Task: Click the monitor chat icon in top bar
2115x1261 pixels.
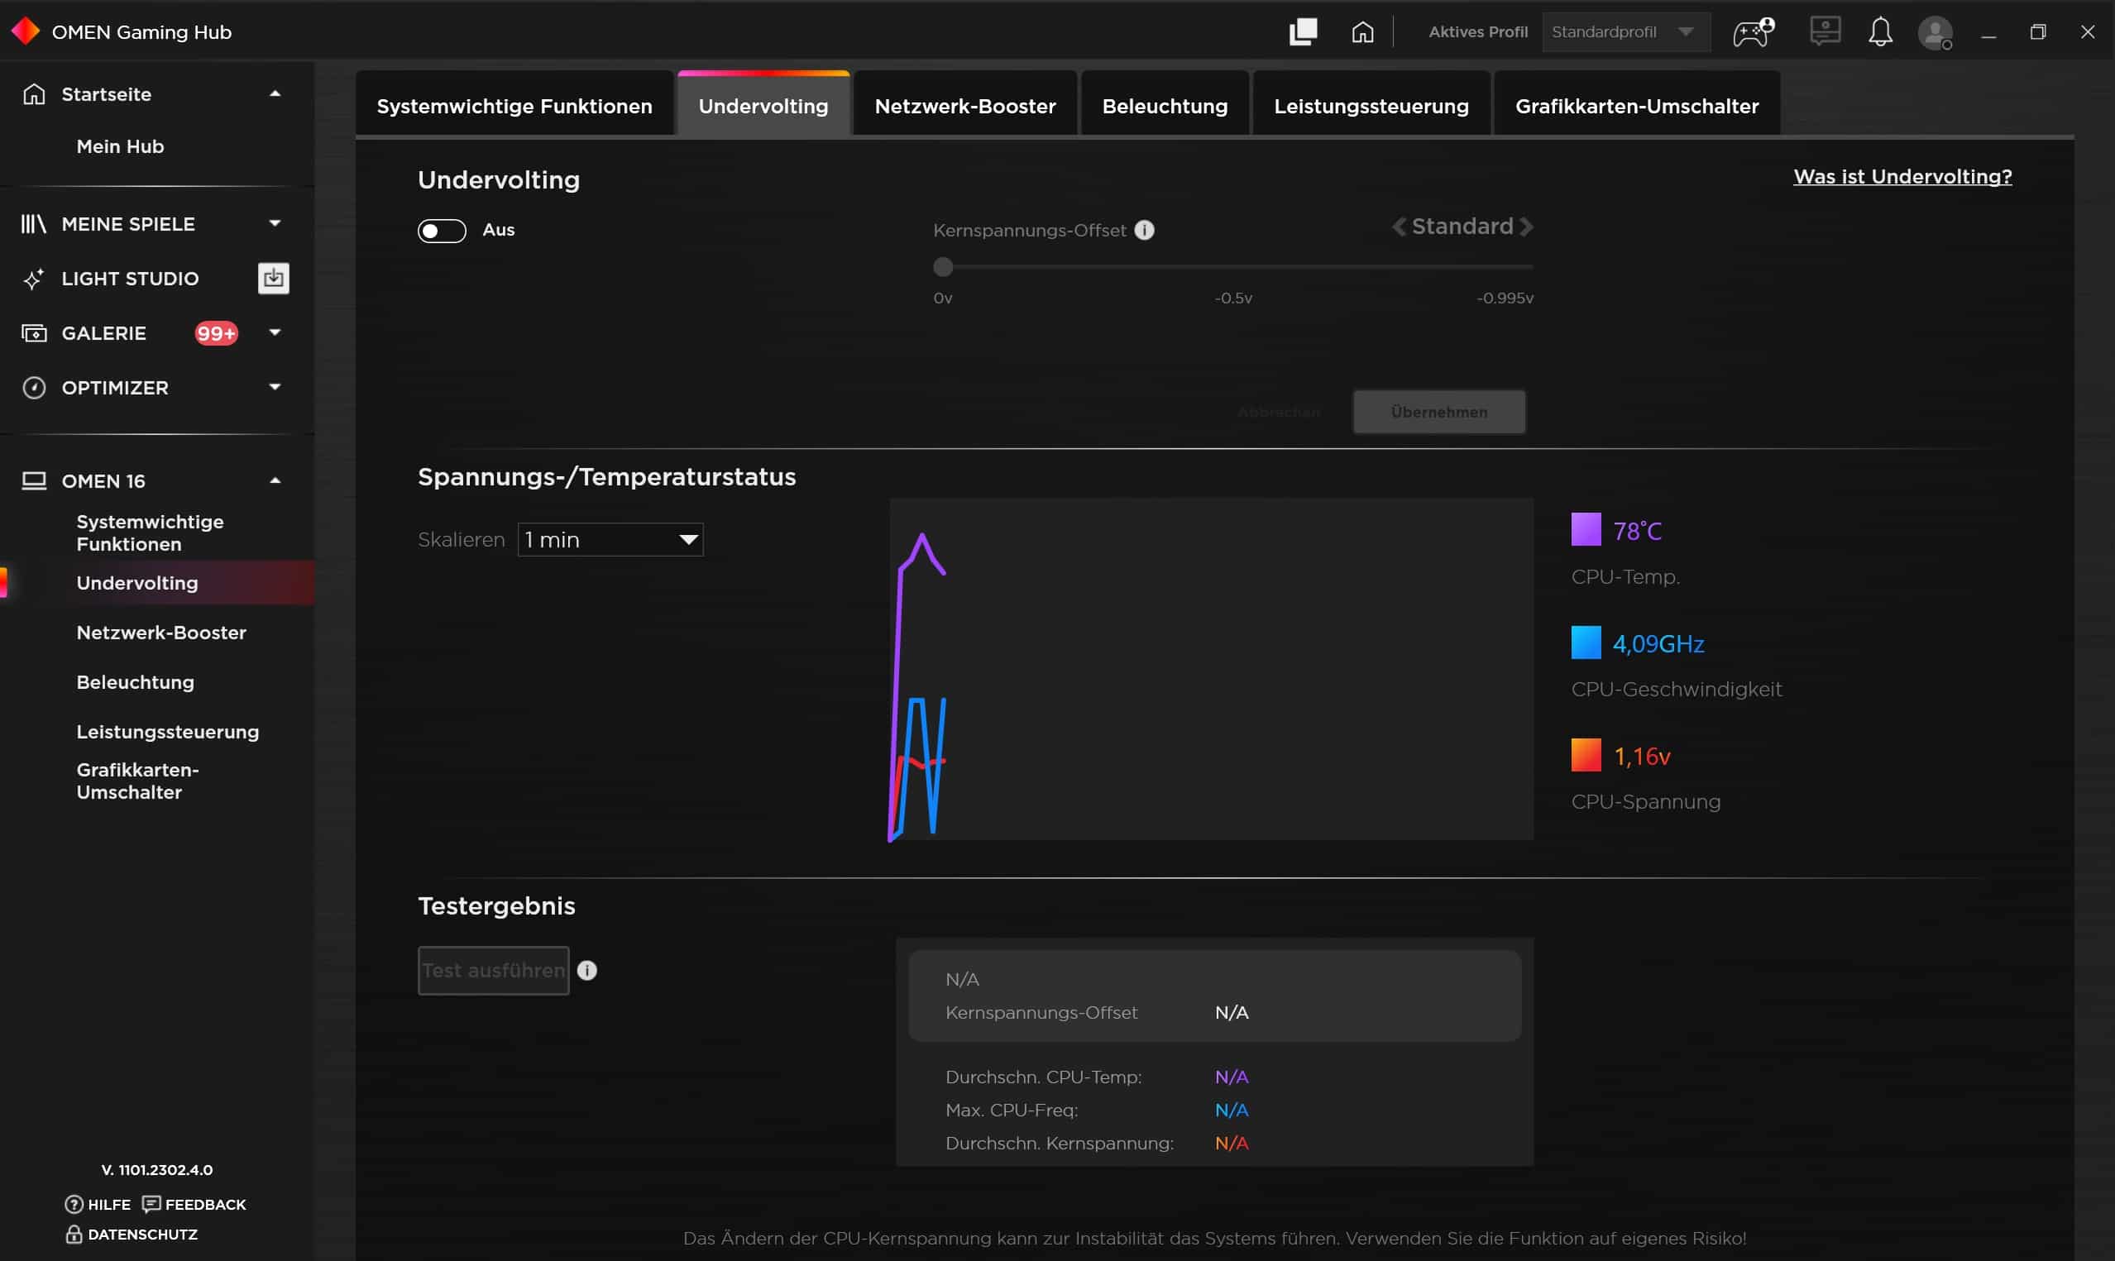Action: (x=1825, y=31)
